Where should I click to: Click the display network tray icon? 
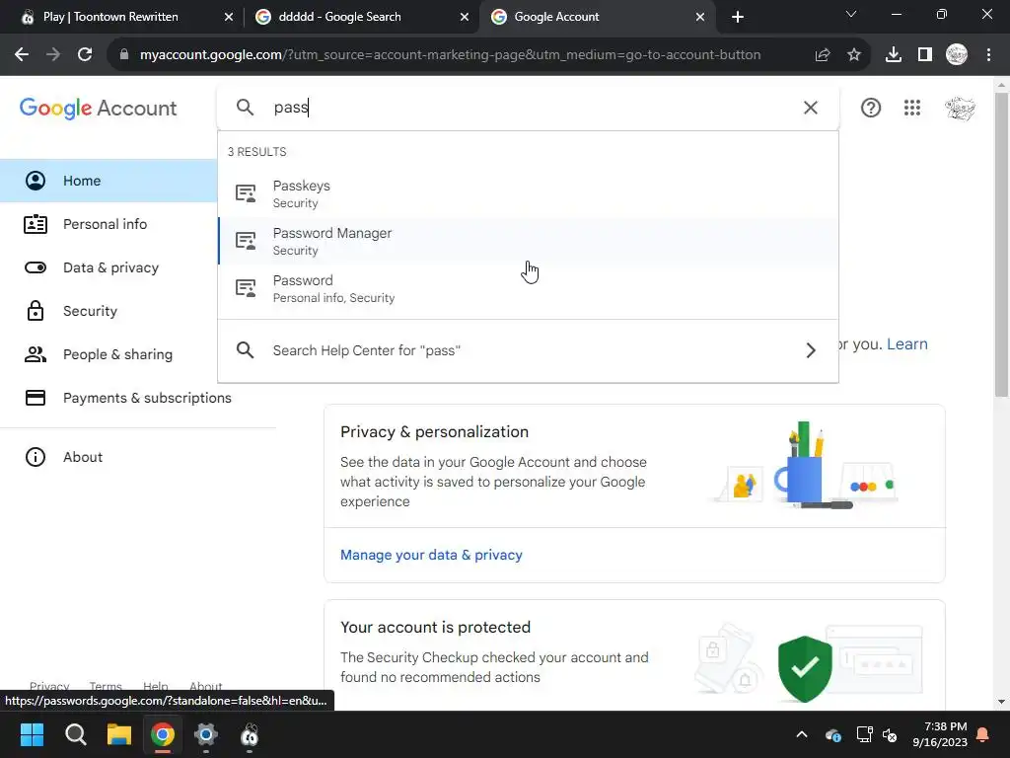click(x=864, y=734)
